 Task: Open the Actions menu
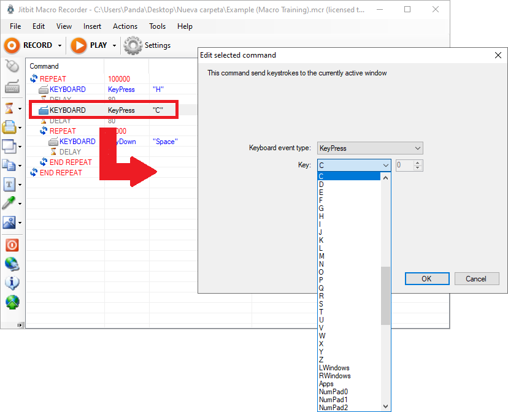pyautogui.click(x=125, y=26)
